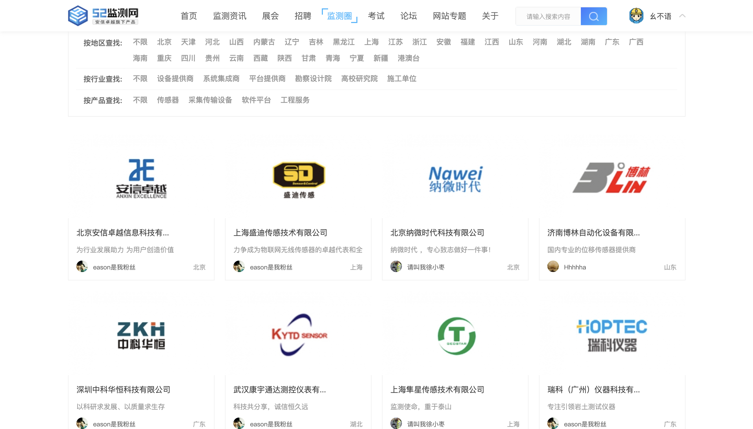The height and width of the screenshot is (429, 753).
Task: Filter region by 内蒙古
Action: tap(264, 42)
